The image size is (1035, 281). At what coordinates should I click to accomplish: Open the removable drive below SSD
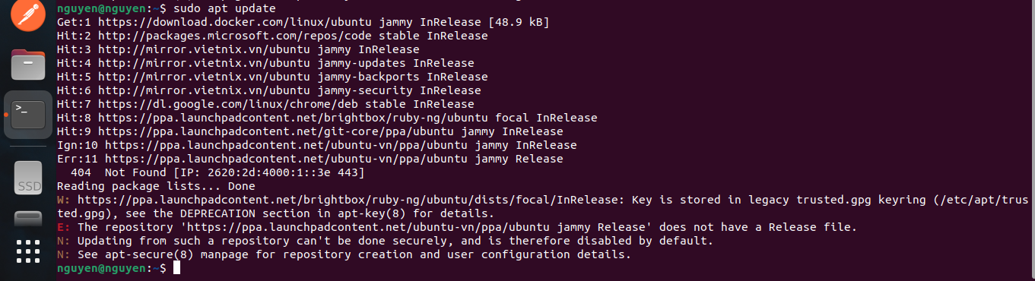click(28, 220)
